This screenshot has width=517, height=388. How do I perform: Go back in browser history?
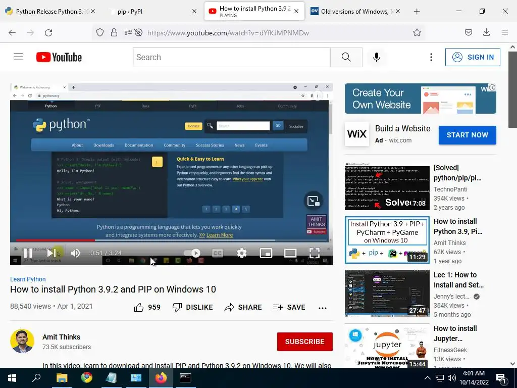[12, 32]
